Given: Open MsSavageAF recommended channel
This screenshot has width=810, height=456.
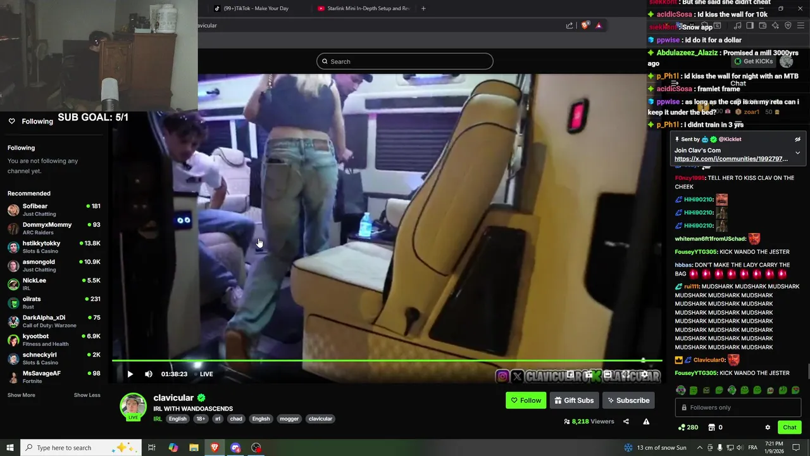Looking at the screenshot, I should [54, 377].
